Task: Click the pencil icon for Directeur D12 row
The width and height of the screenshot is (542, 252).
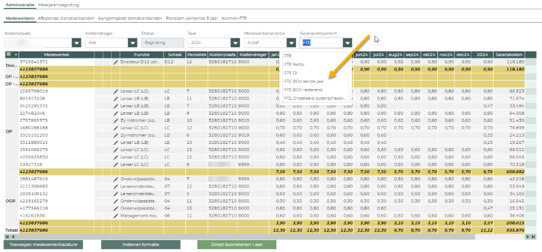Action: point(116,62)
